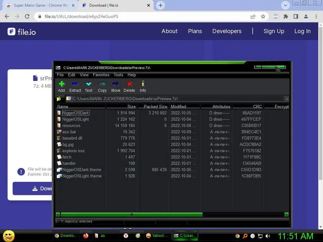Open the Favorites menu
Image resolution: width=323 pixels, height=242 pixels.
point(101,75)
